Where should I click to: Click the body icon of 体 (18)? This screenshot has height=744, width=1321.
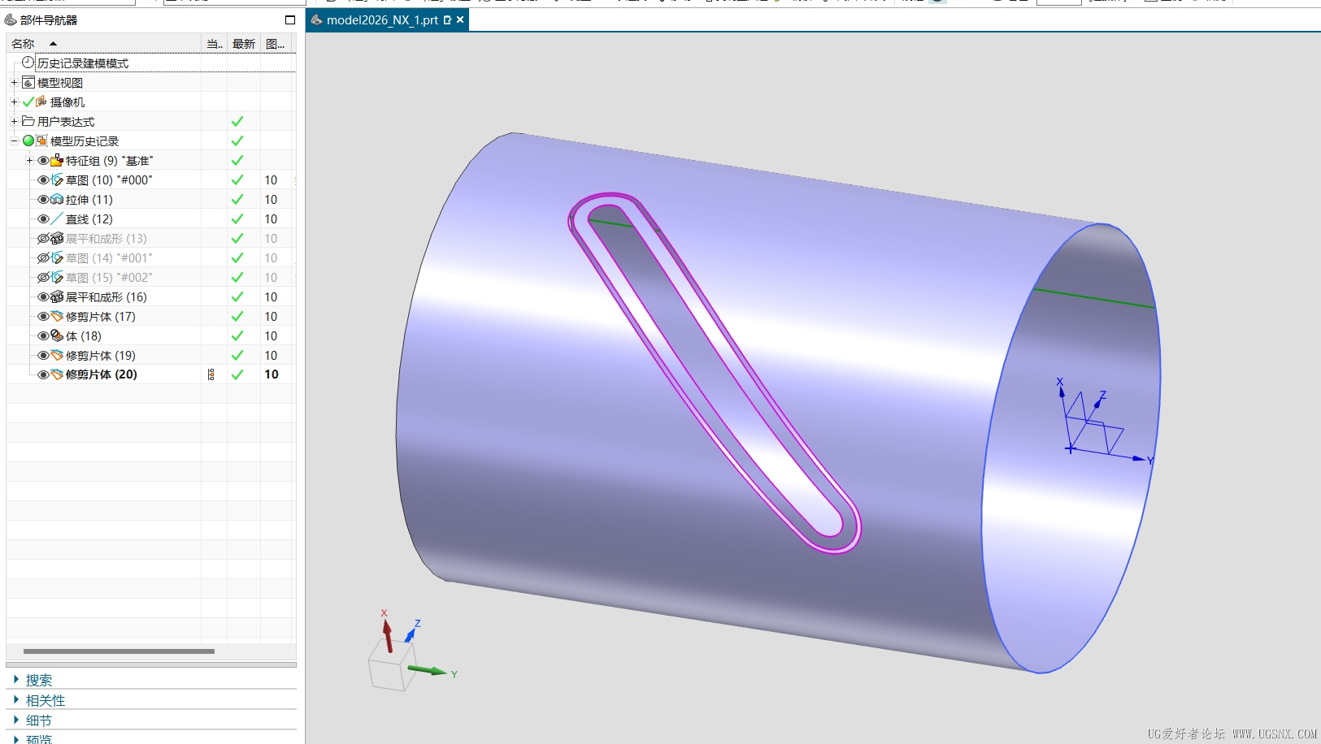point(57,335)
